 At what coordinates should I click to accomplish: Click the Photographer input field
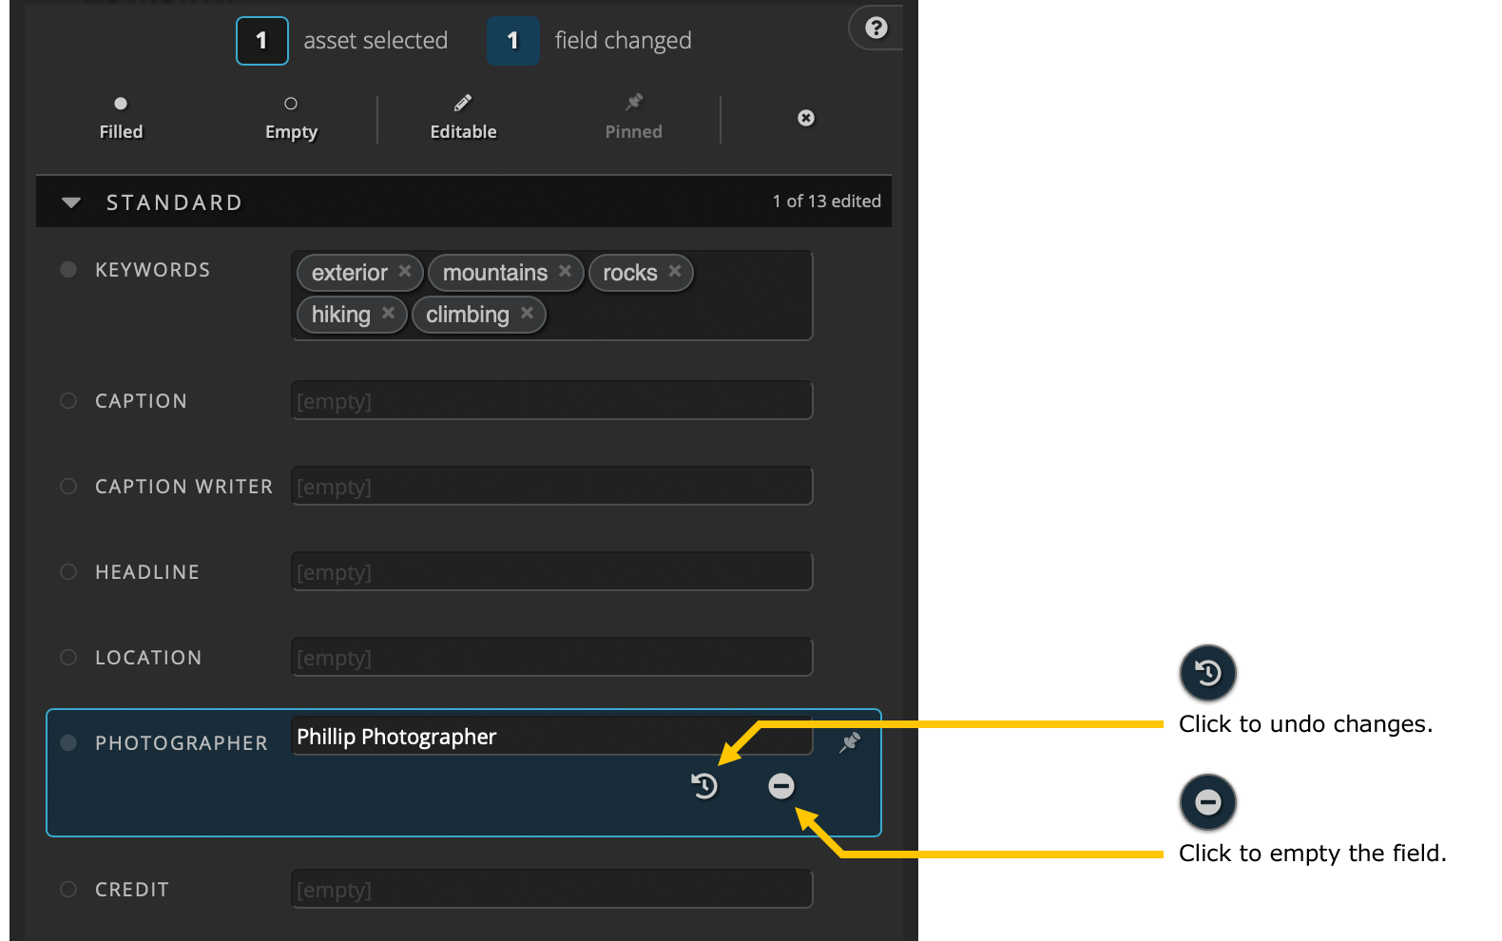(551, 737)
